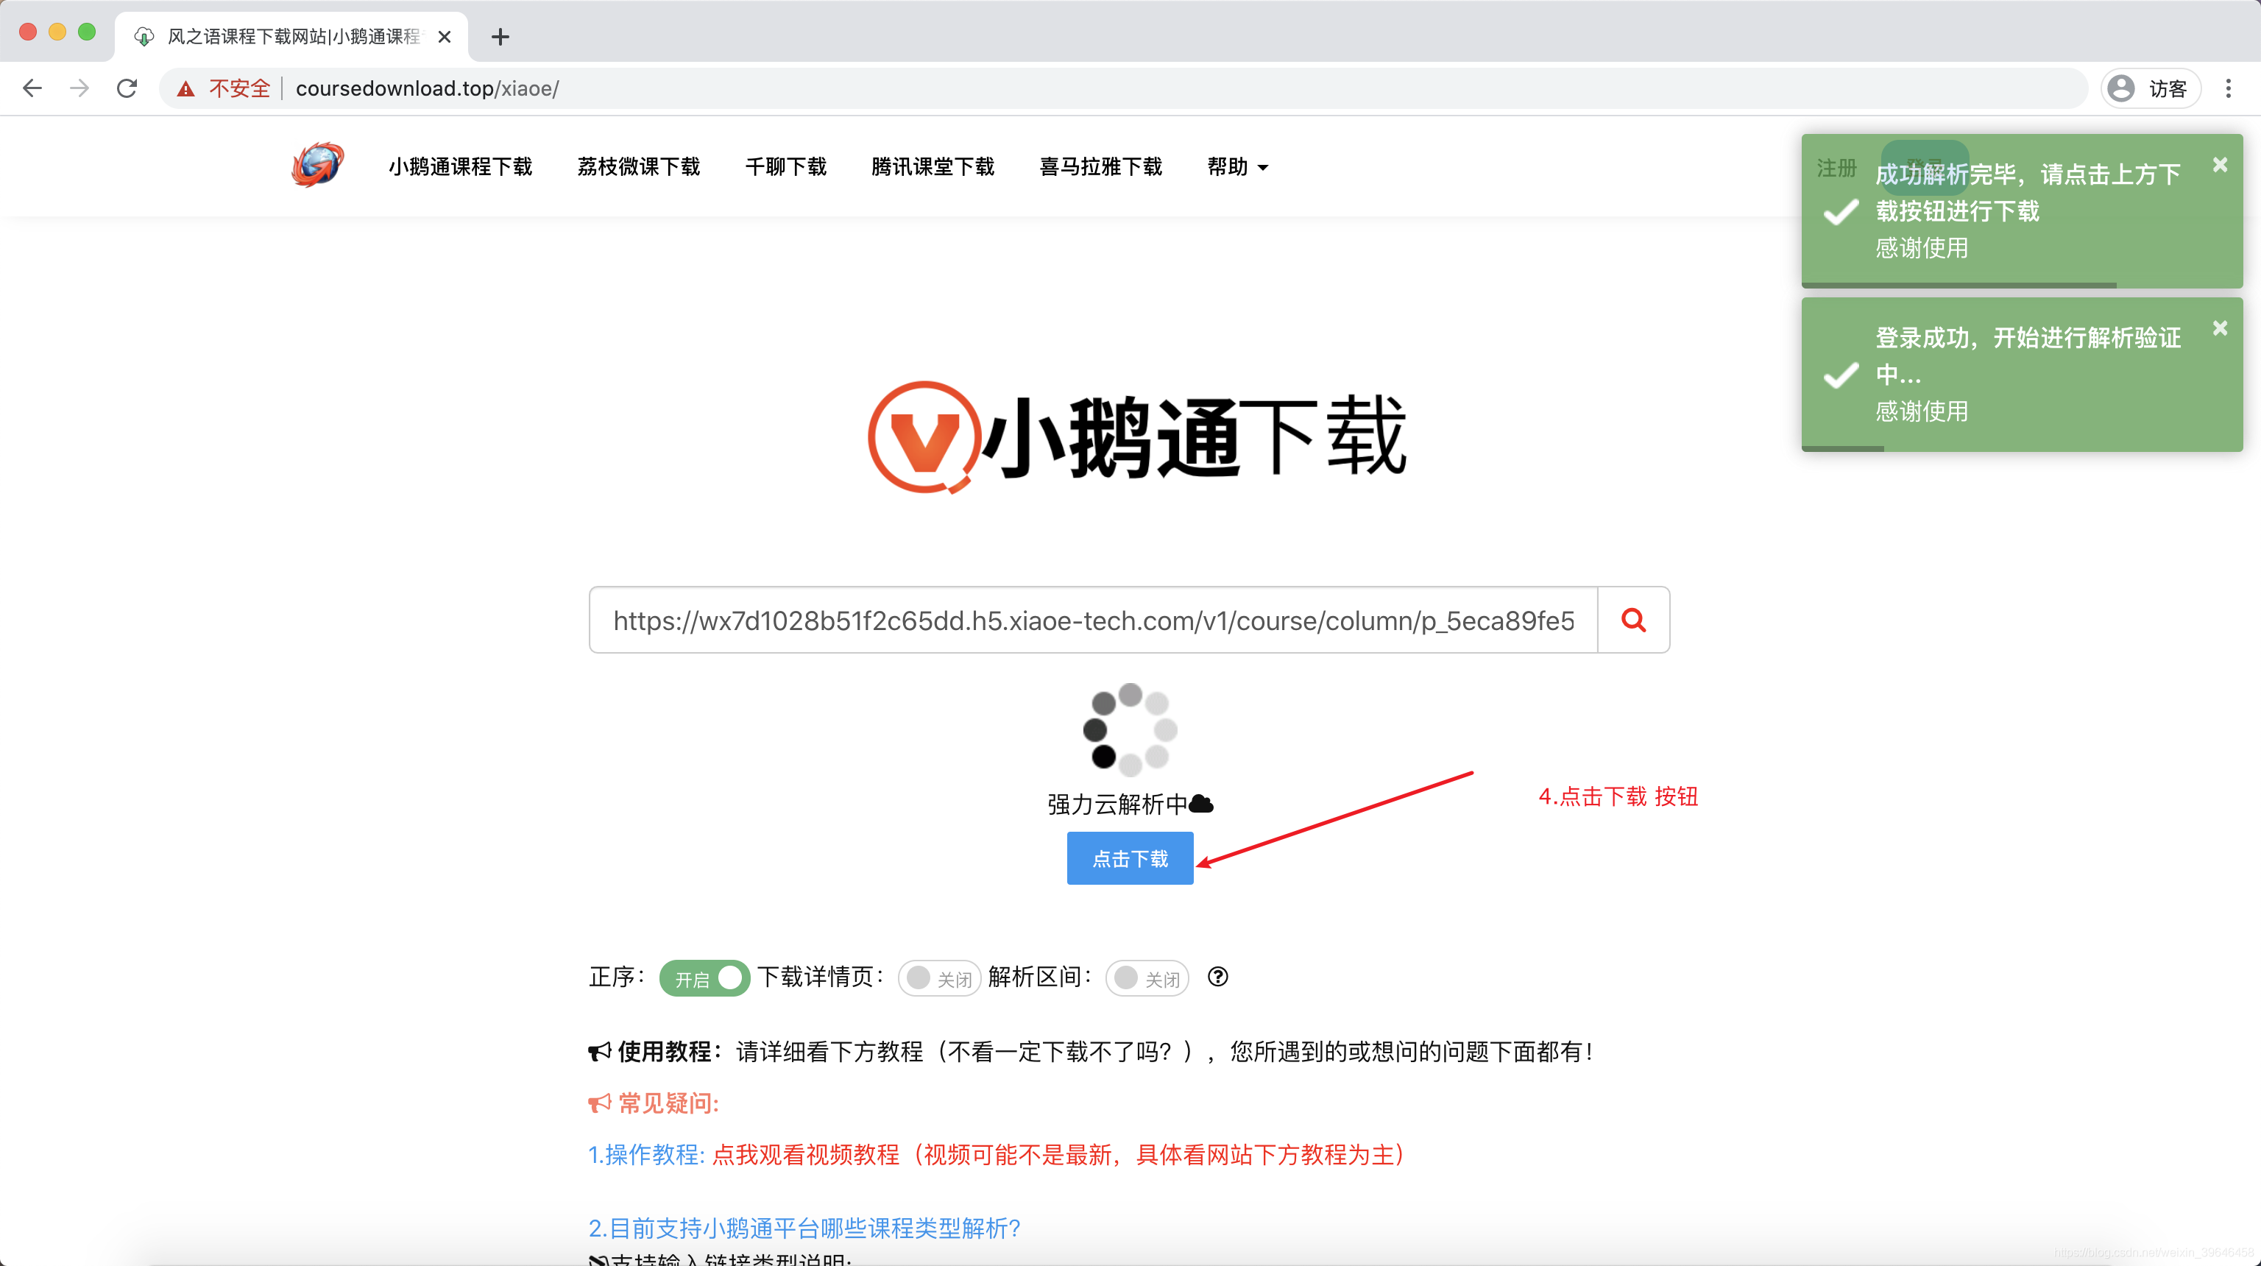Open 腾讯课堂下载 nav item
The width and height of the screenshot is (2261, 1266).
(932, 167)
